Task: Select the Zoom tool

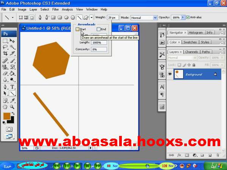Action: (12, 107)
